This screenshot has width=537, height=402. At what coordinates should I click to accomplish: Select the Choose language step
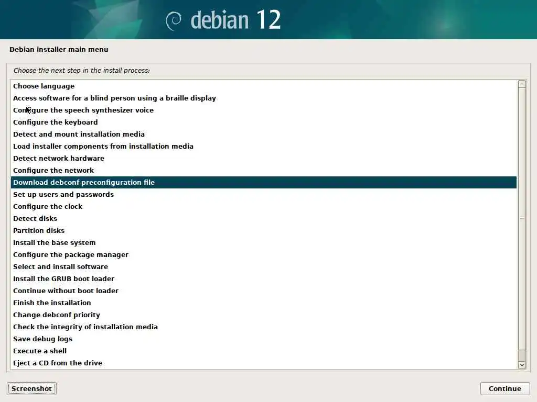[263, 86]
